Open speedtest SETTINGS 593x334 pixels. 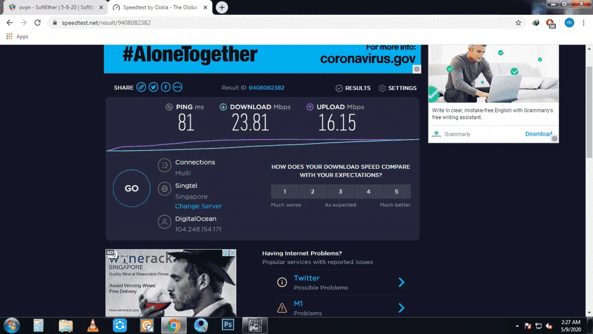pyautogui.click(x=398, y=88)
